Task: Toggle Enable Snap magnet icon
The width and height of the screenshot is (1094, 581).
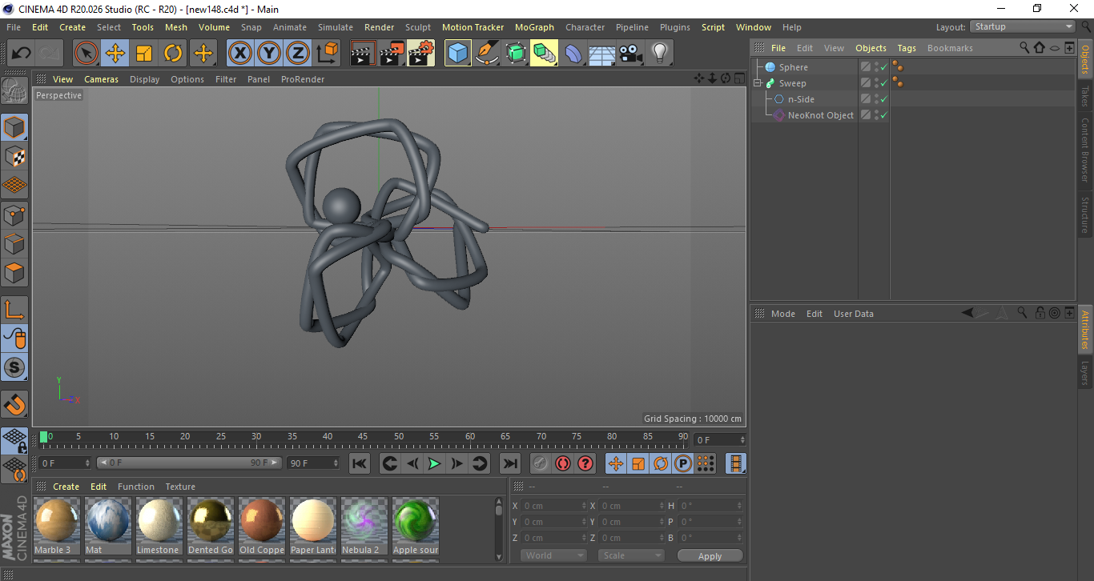Action: (14, 404)
